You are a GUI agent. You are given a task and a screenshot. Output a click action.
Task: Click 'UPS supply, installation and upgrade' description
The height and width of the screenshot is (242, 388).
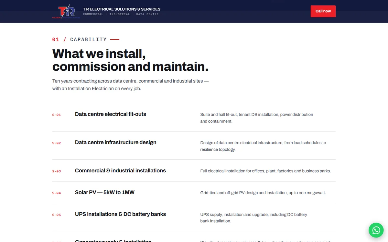click(254, 217)
